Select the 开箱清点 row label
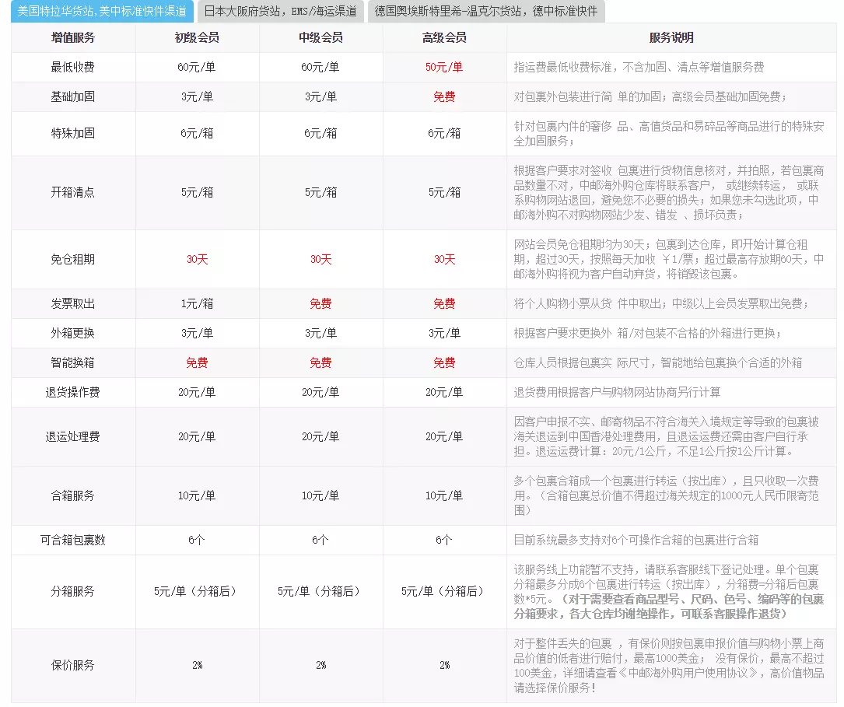This screenshot has height=707, width=844. click(x=72, y=193)
